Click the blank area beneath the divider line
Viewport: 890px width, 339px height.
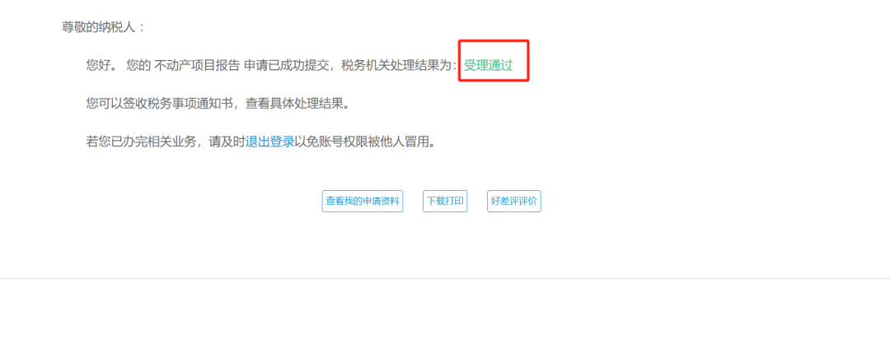pyautogui.click(x=445, y=309)
